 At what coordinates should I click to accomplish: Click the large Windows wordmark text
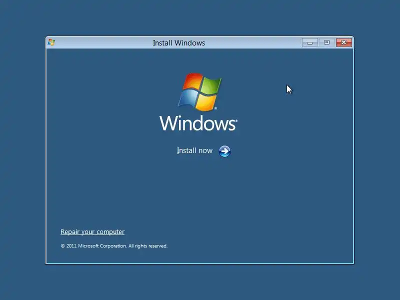click(x=198, y=123)
